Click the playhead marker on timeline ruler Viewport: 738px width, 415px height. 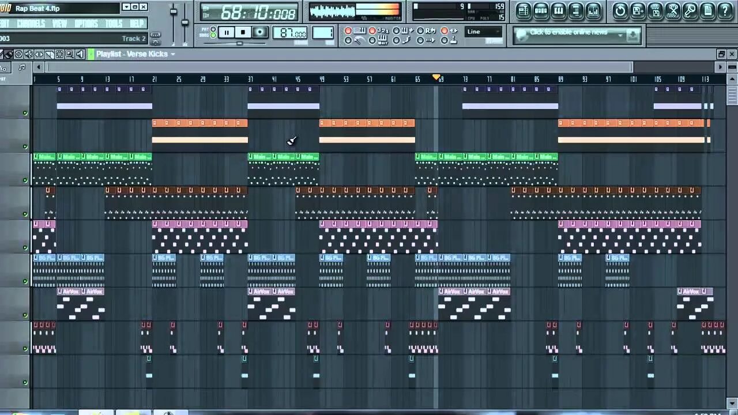(436, 77)
